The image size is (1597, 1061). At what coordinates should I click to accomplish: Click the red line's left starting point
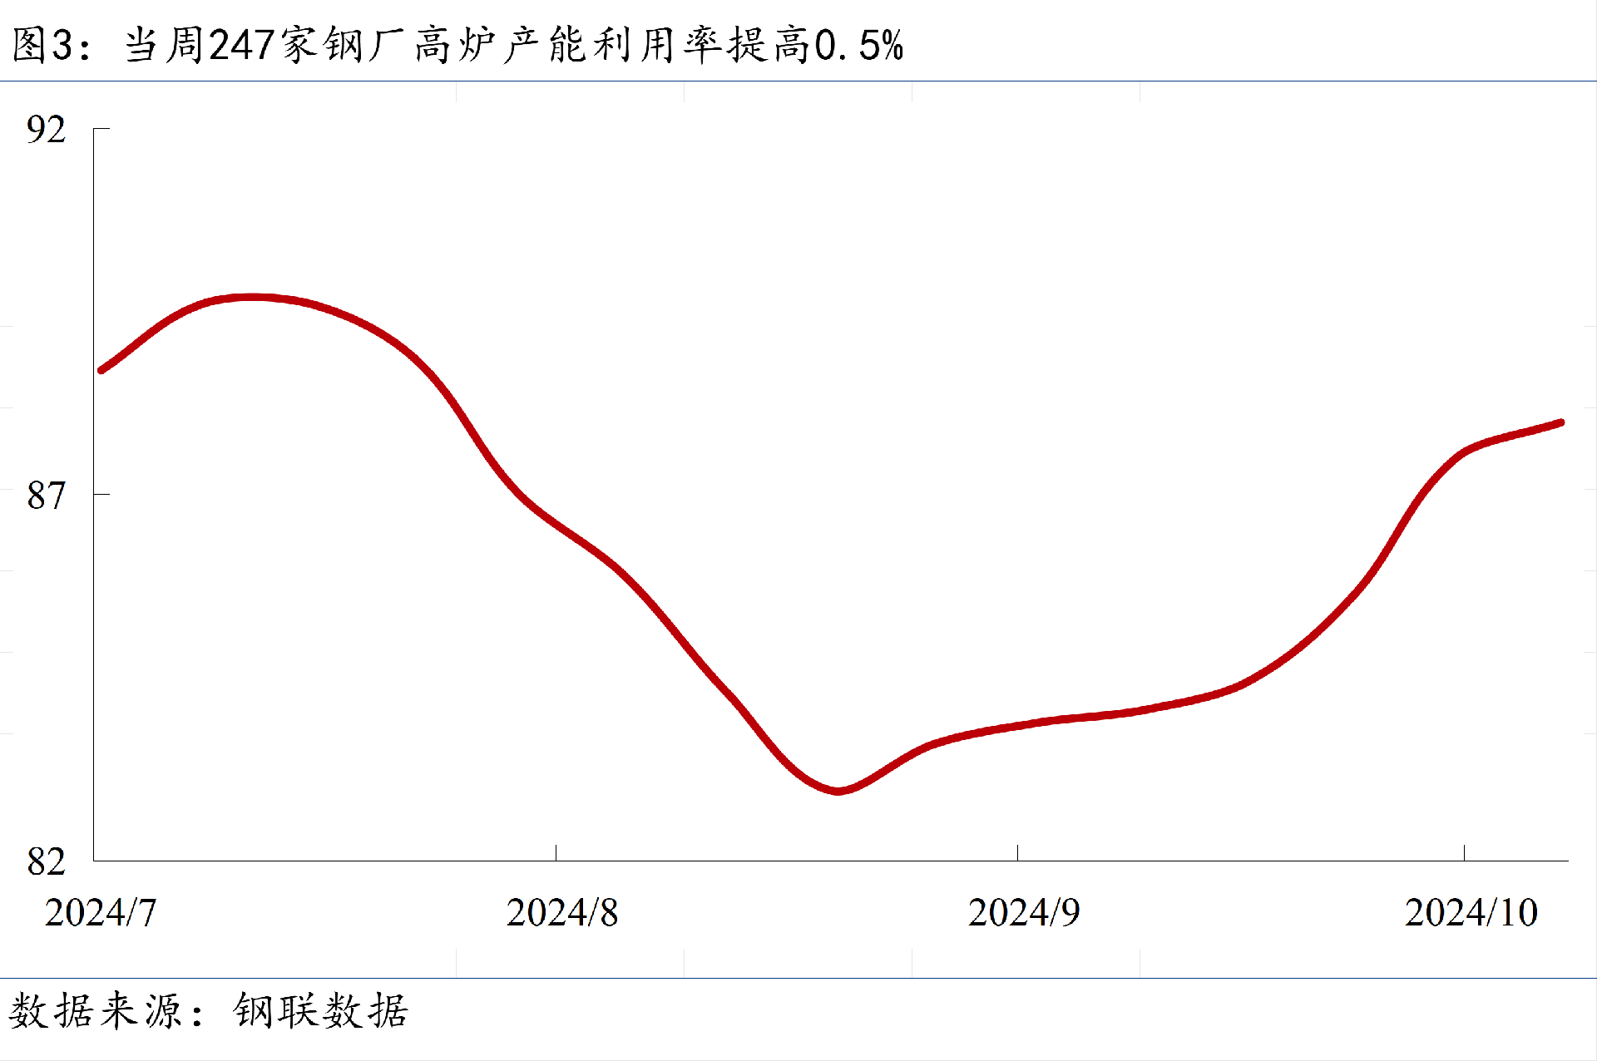coord(101,370)
